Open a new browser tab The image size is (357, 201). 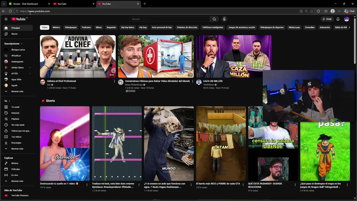tap(144, 4)
